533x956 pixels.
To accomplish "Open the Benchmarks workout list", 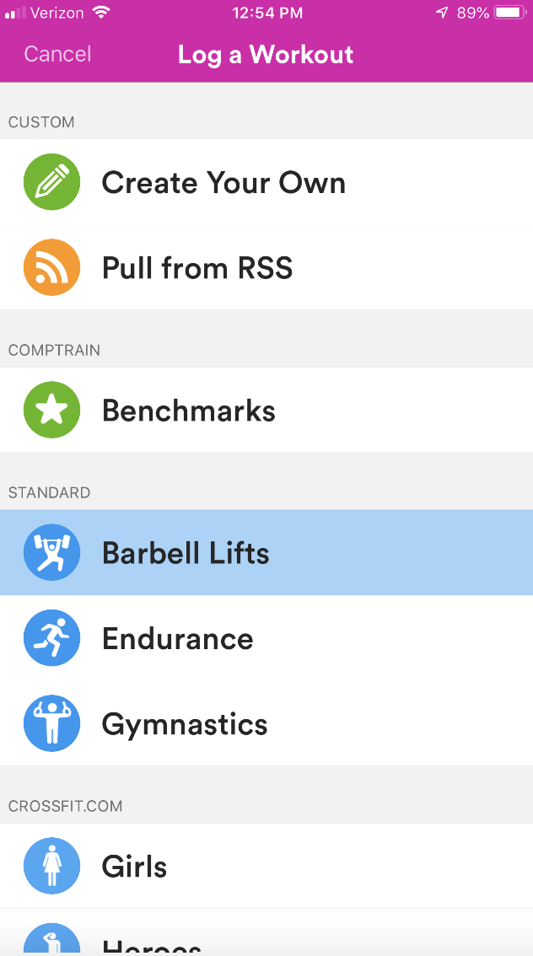I will (x=189, y=411).
